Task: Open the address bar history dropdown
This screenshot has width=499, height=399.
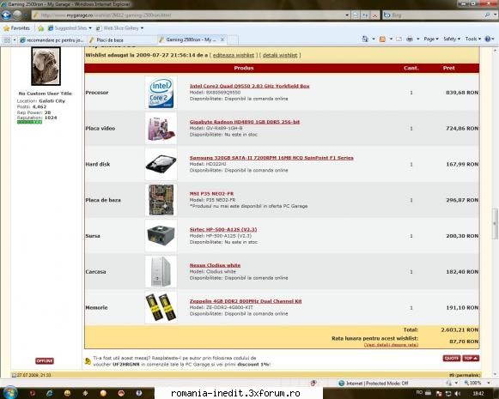Action: click(347, 15)
